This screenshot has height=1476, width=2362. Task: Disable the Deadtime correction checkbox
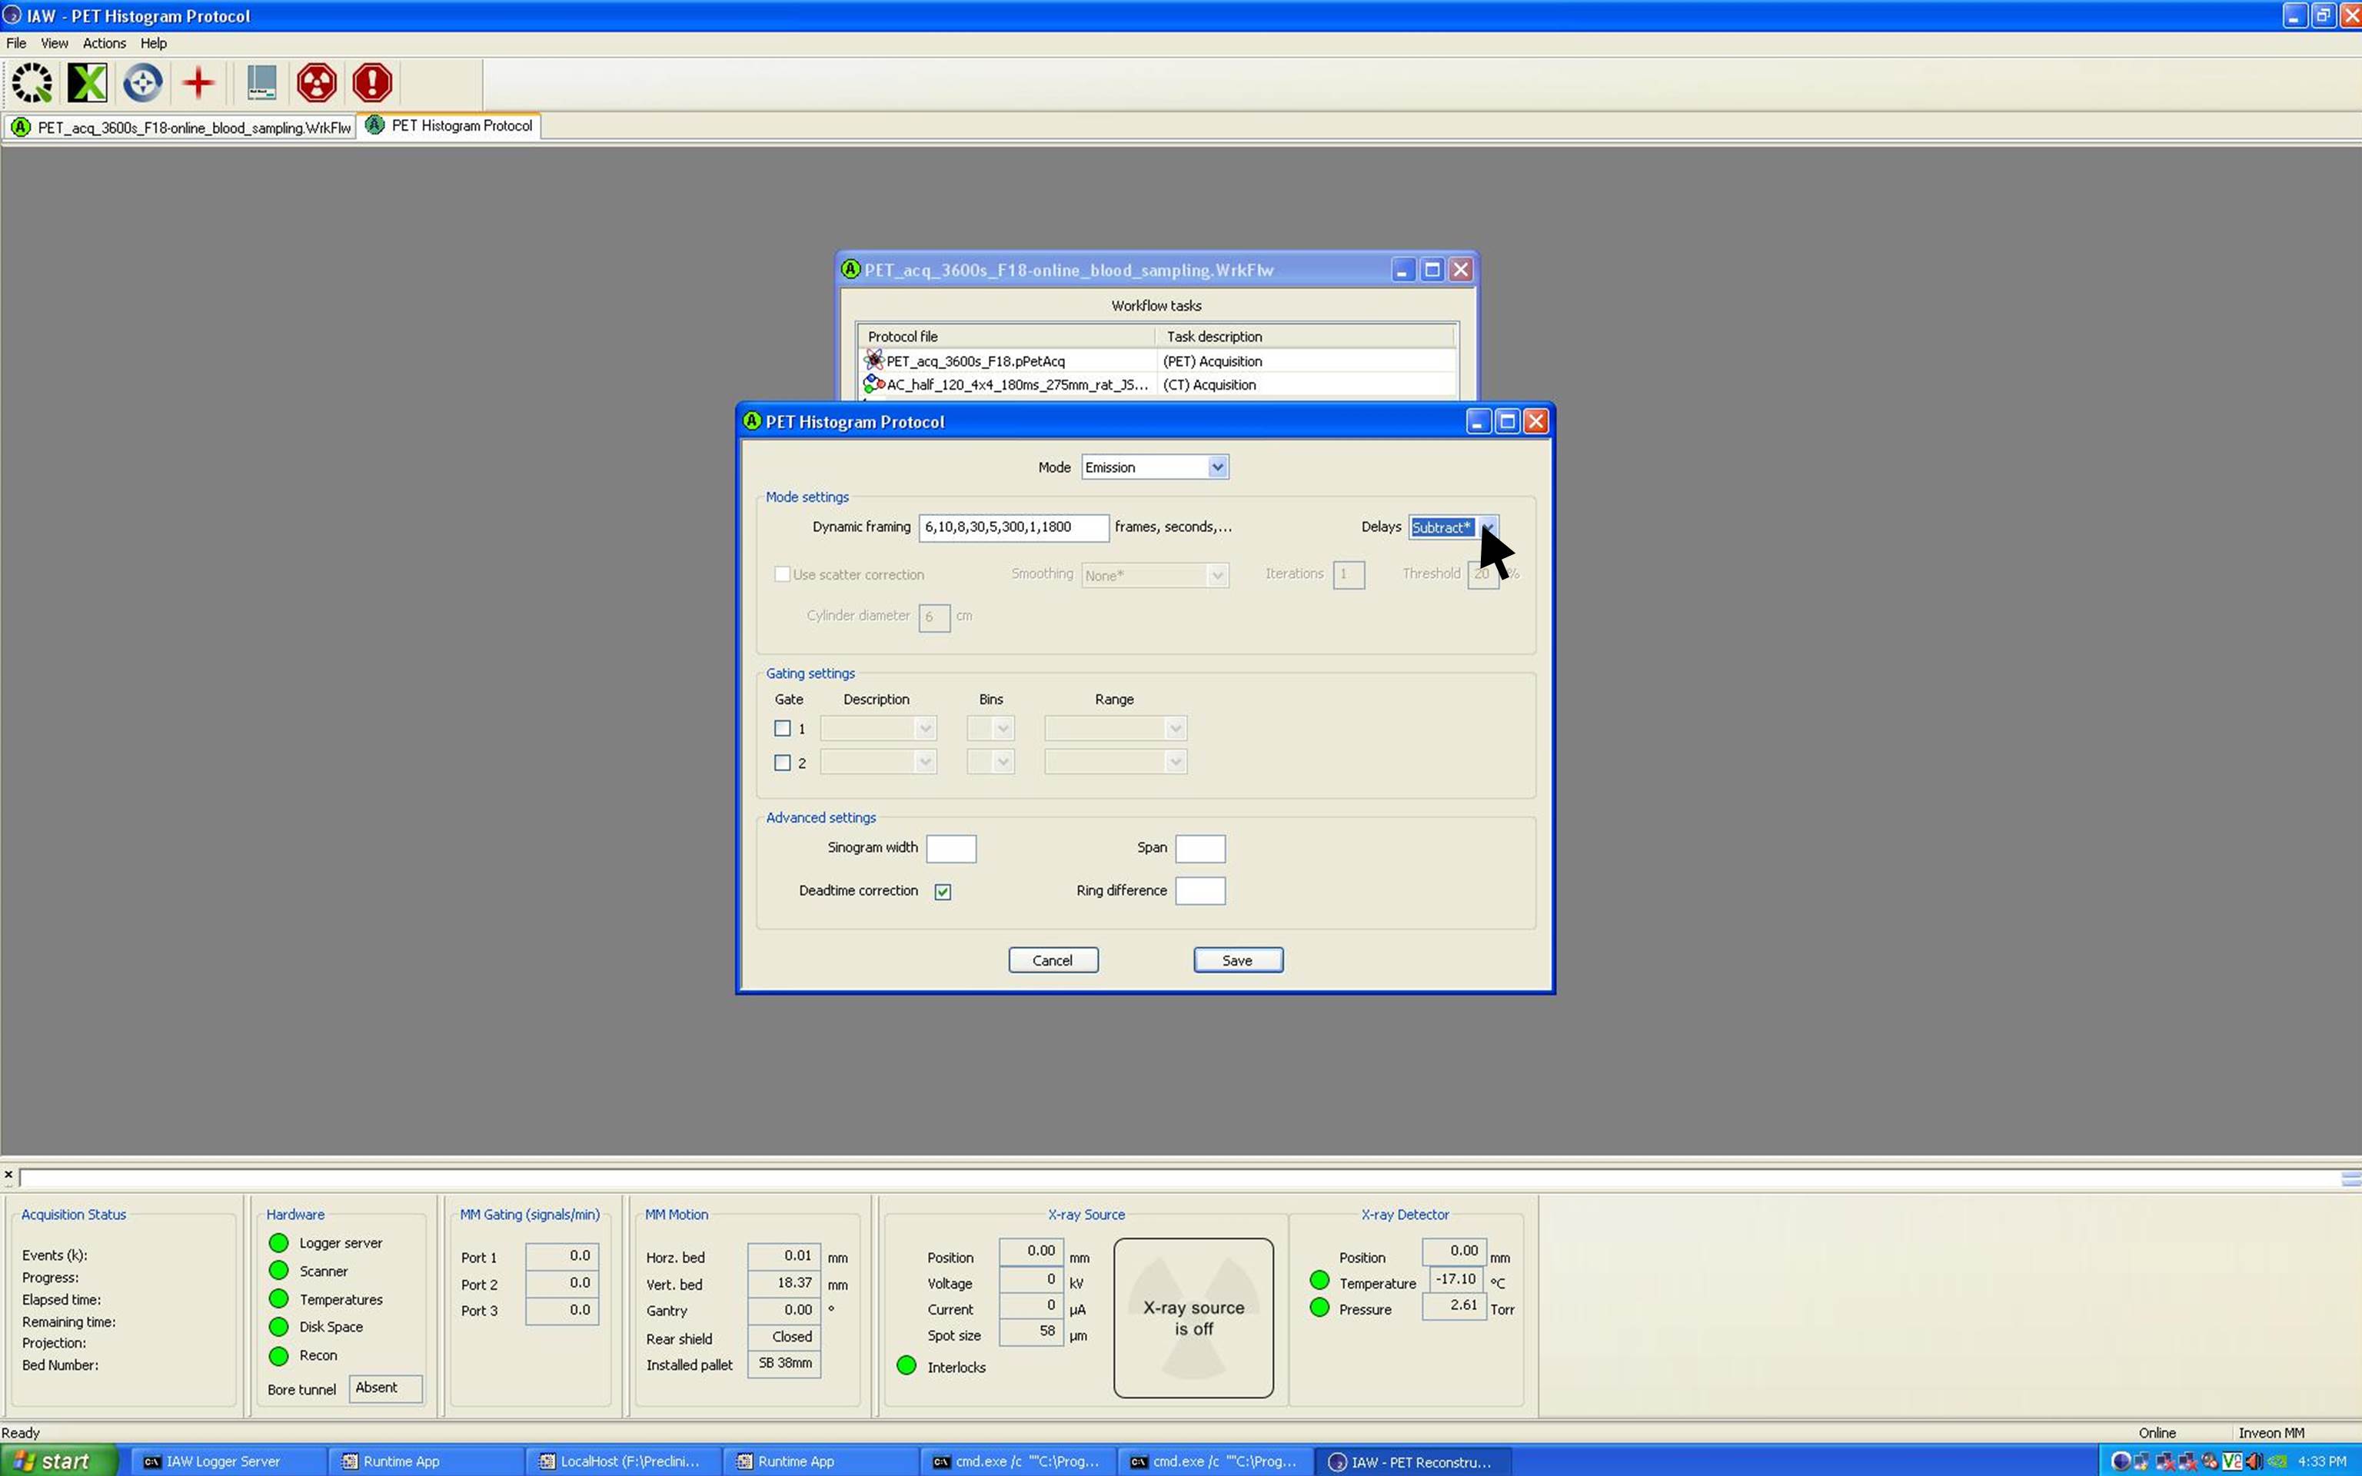(x=943, y=891)
